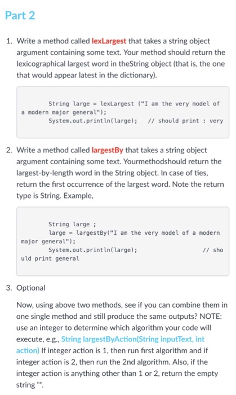Select the "String large ;" code line
This screenshot has width=236, height=395.
[73, 224]
